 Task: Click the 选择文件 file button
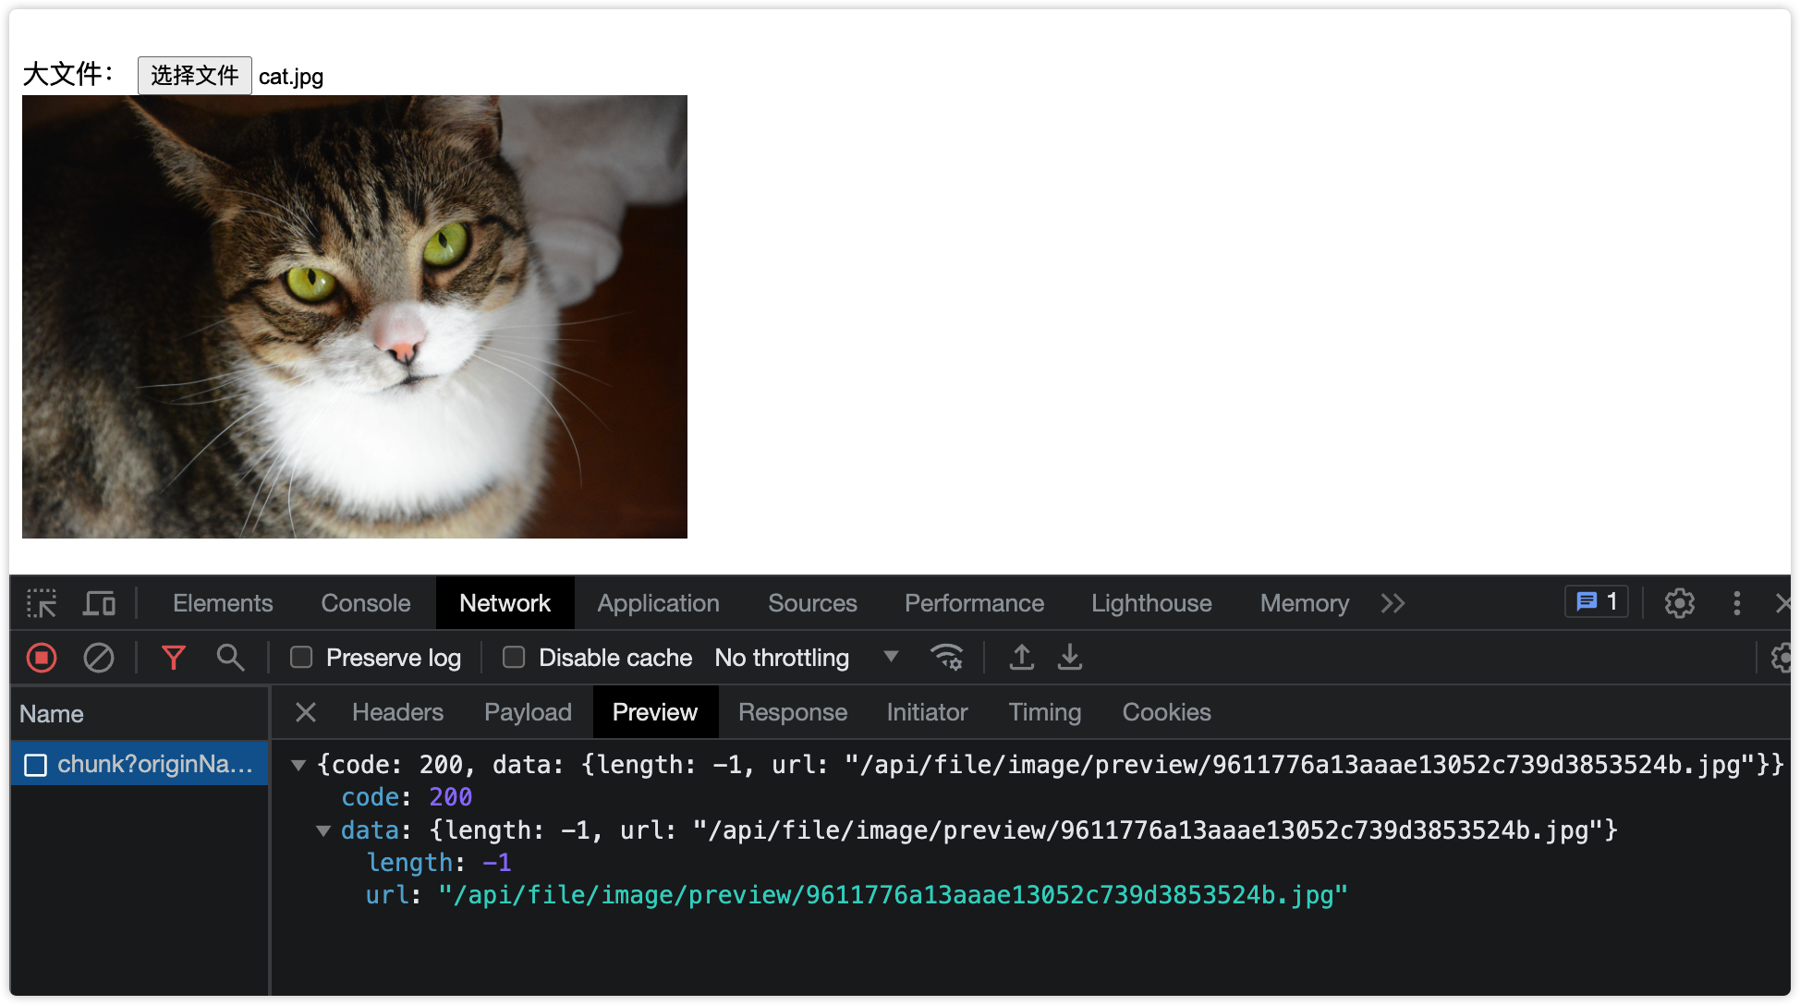pos(194,76)
